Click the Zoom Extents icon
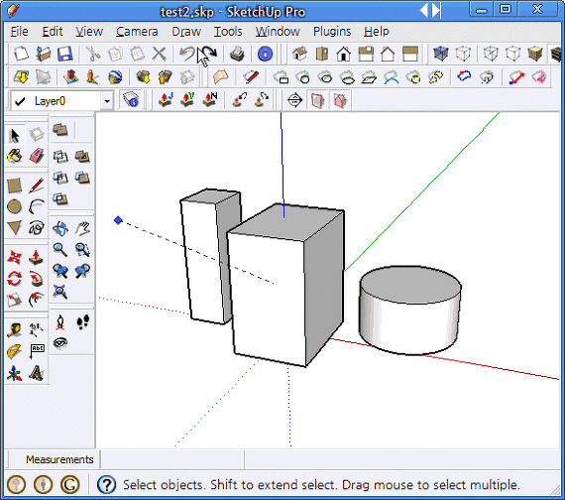Image resolution: width=565 pixels, height=500 pixels. (x=60, y=292)
